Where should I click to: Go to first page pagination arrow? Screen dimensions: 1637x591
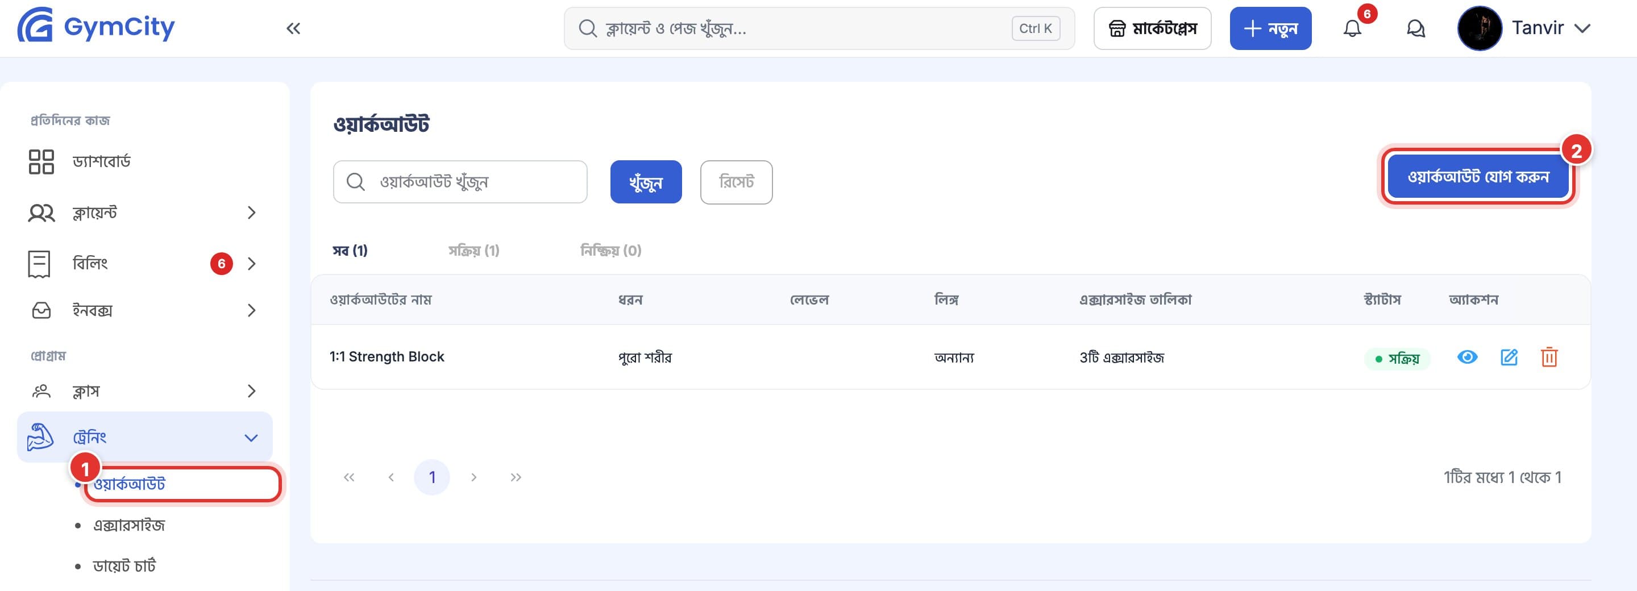[x=349, y=477]
